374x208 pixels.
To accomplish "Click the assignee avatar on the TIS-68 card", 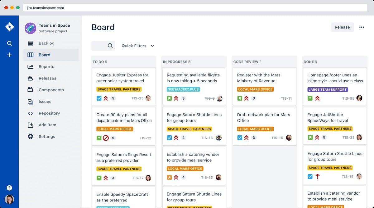I will [x=359, y=98].
